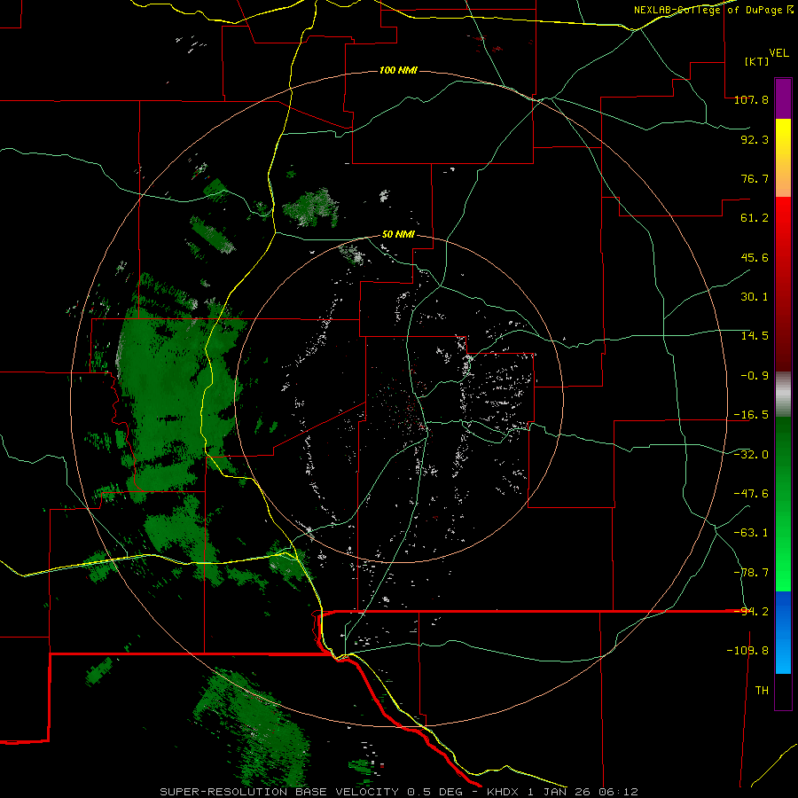
Task: Click the "KHDX 1 JAN 26 06:12" timestamp text
Action: (x=562, y=792)
